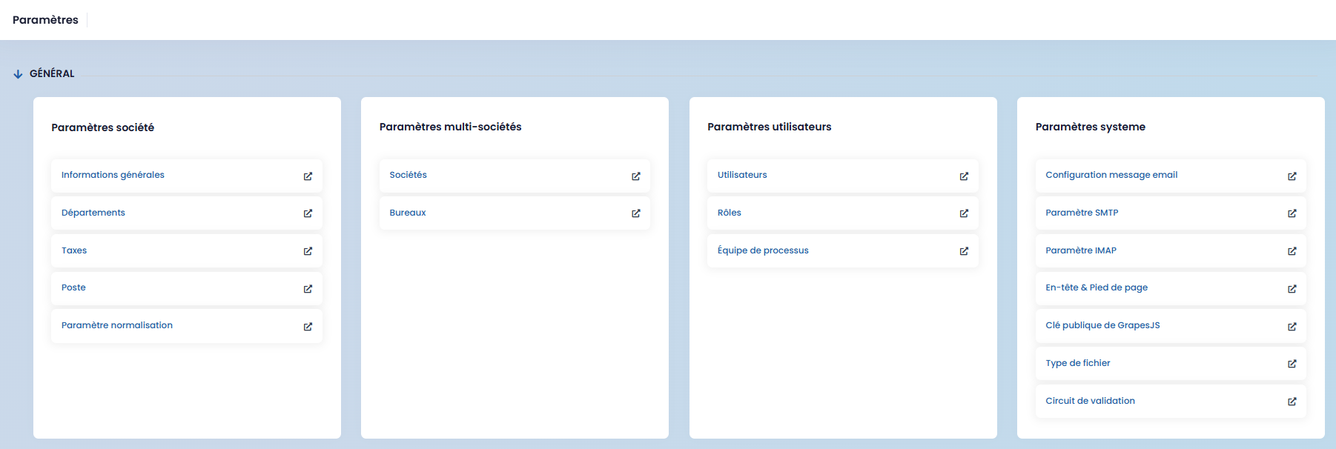Screen dimensions: 1336x449
Task: Open the icon beside Utilisateurs
Action: coord(964,176)
